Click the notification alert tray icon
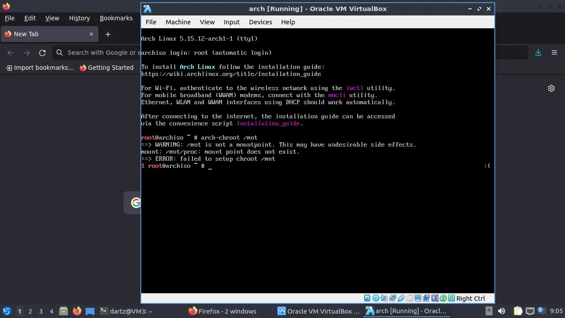Screen dimensions: 565x318 tap(541, 311)
